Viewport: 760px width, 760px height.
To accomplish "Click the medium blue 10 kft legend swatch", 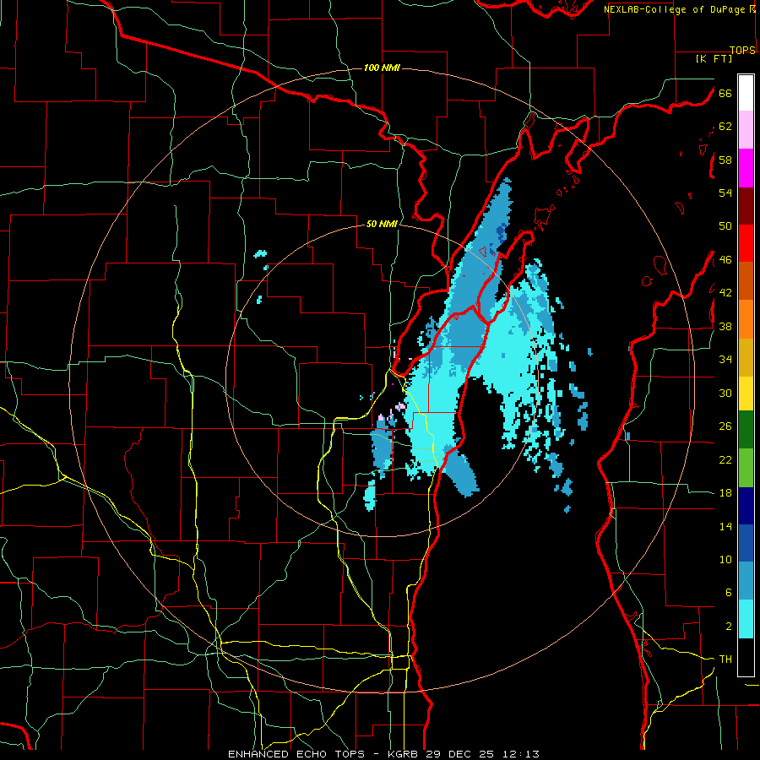I will (x=746, y=543).
